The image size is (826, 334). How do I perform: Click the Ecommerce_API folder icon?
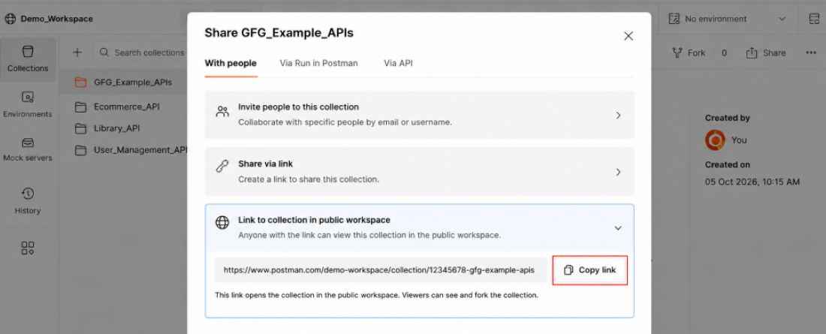80,107
